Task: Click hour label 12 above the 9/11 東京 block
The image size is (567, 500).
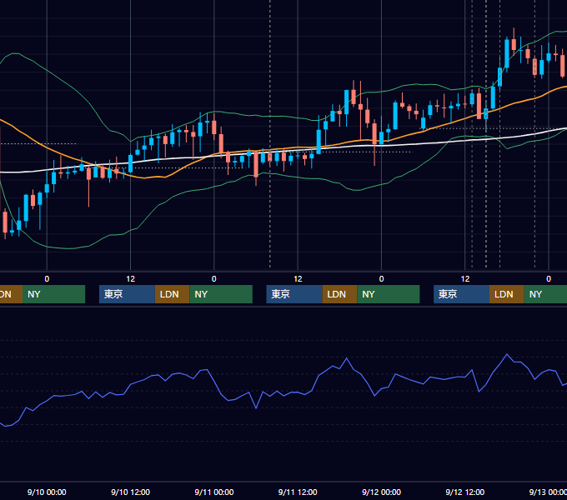Action: pos(298,279)
